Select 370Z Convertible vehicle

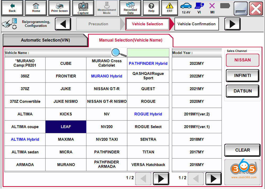coord(25,102)
